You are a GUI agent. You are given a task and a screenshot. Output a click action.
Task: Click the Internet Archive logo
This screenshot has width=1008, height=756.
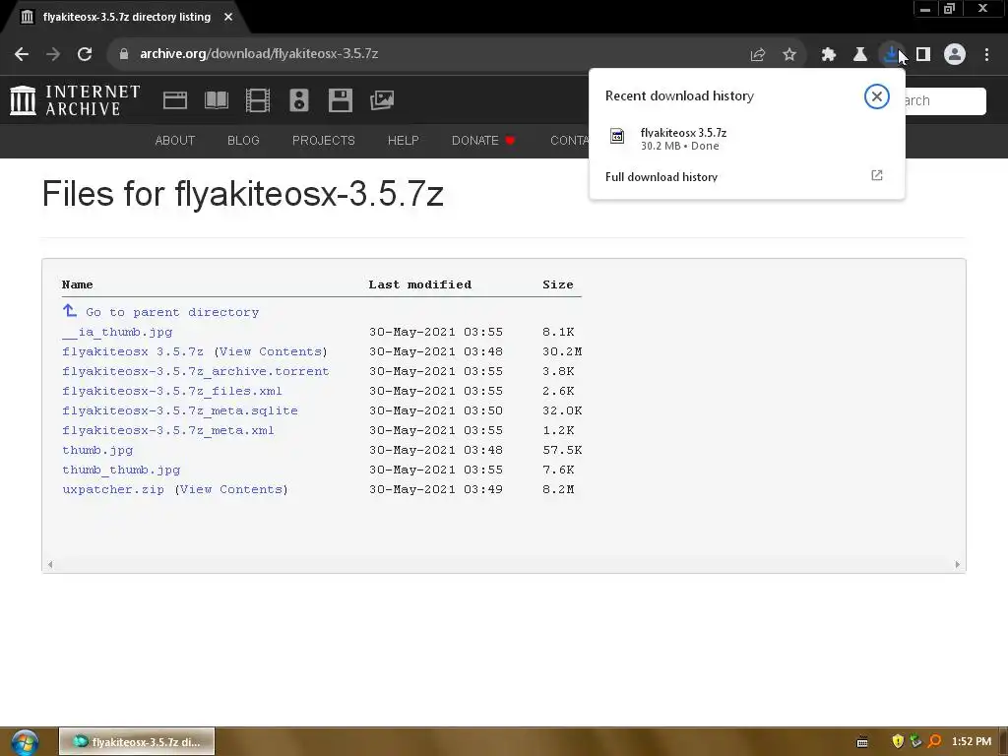pos(75,100)
